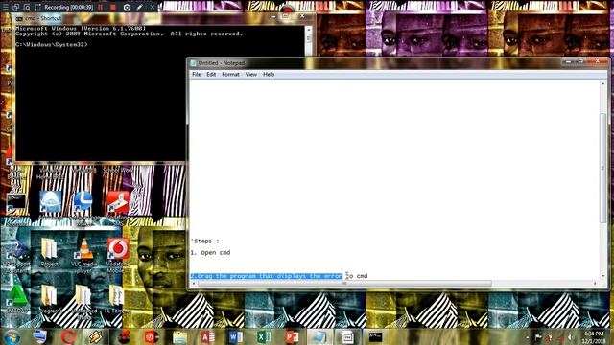614x345 pixels.
Task: Open Help menu in Notepad
Action: (x=269, y=75)
